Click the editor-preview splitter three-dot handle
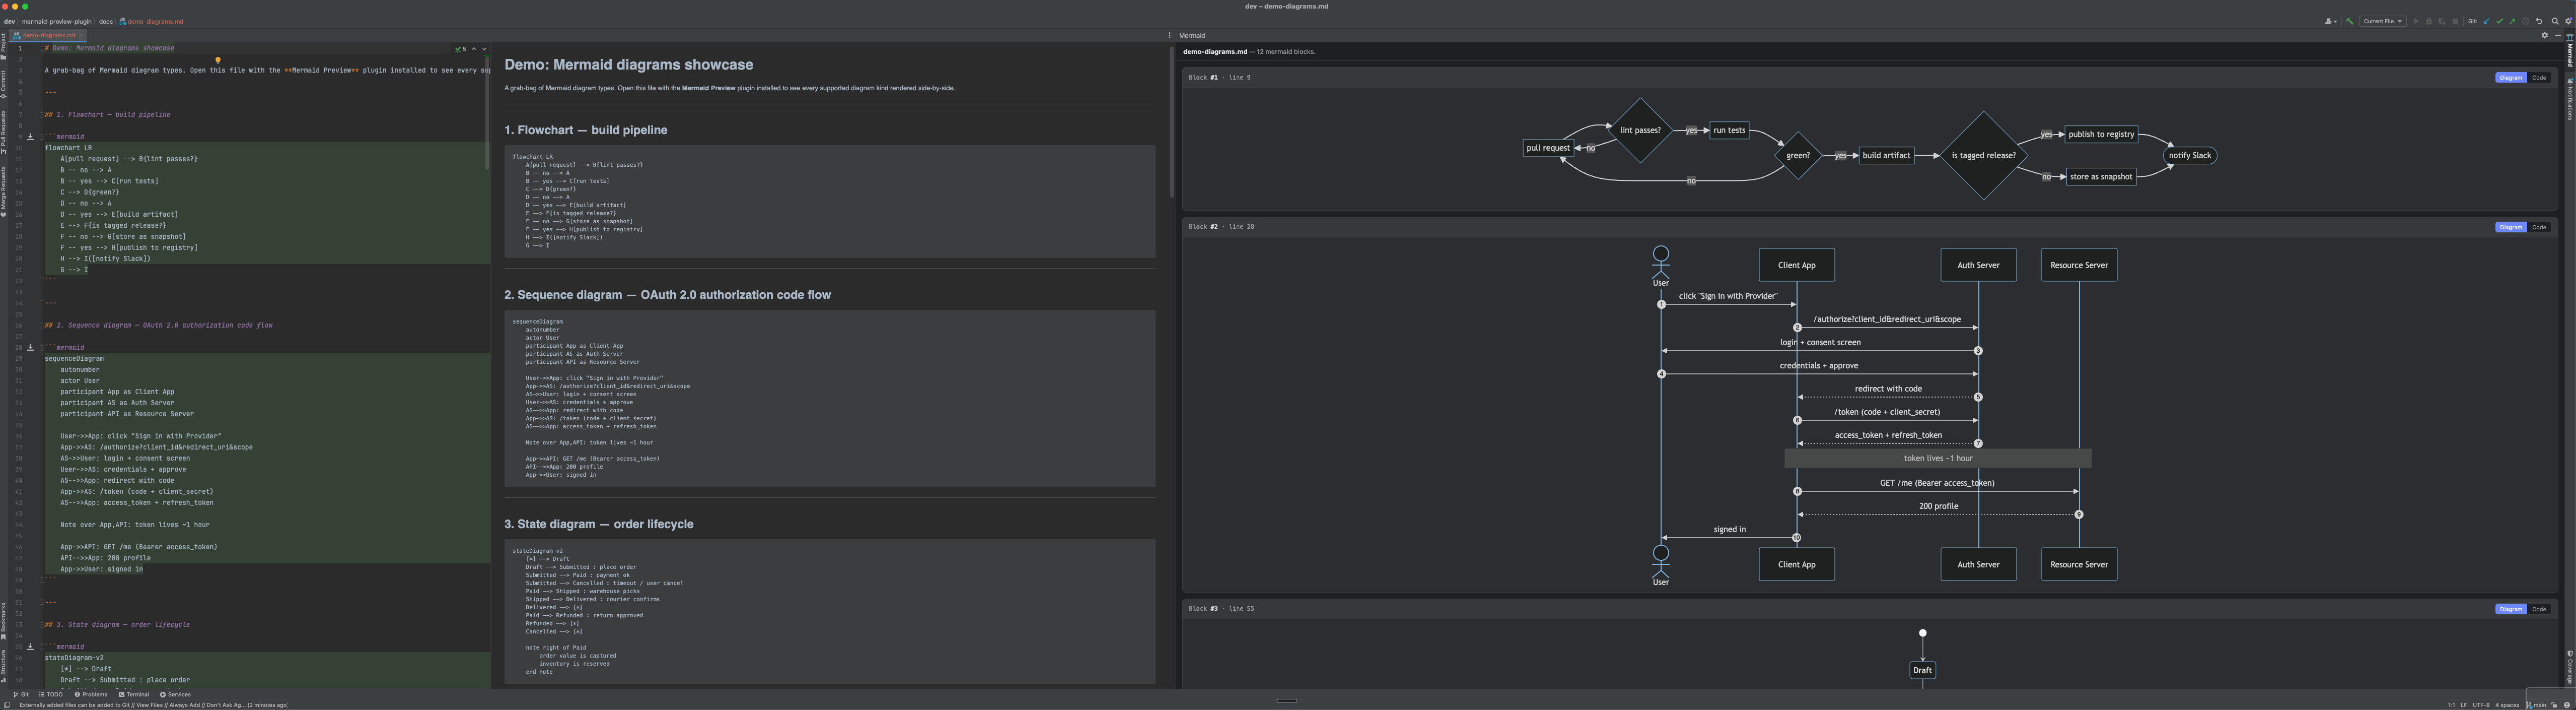Screen dimensions: 2576x710 (1169, 35)
